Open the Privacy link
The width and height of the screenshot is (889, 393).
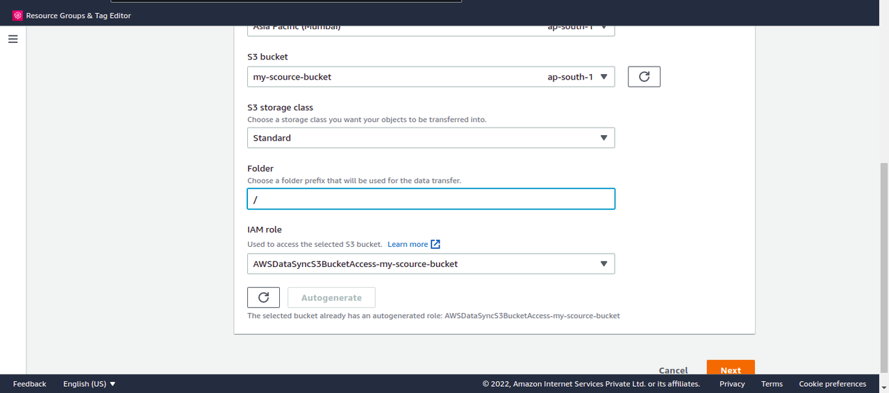pos(732,384)
